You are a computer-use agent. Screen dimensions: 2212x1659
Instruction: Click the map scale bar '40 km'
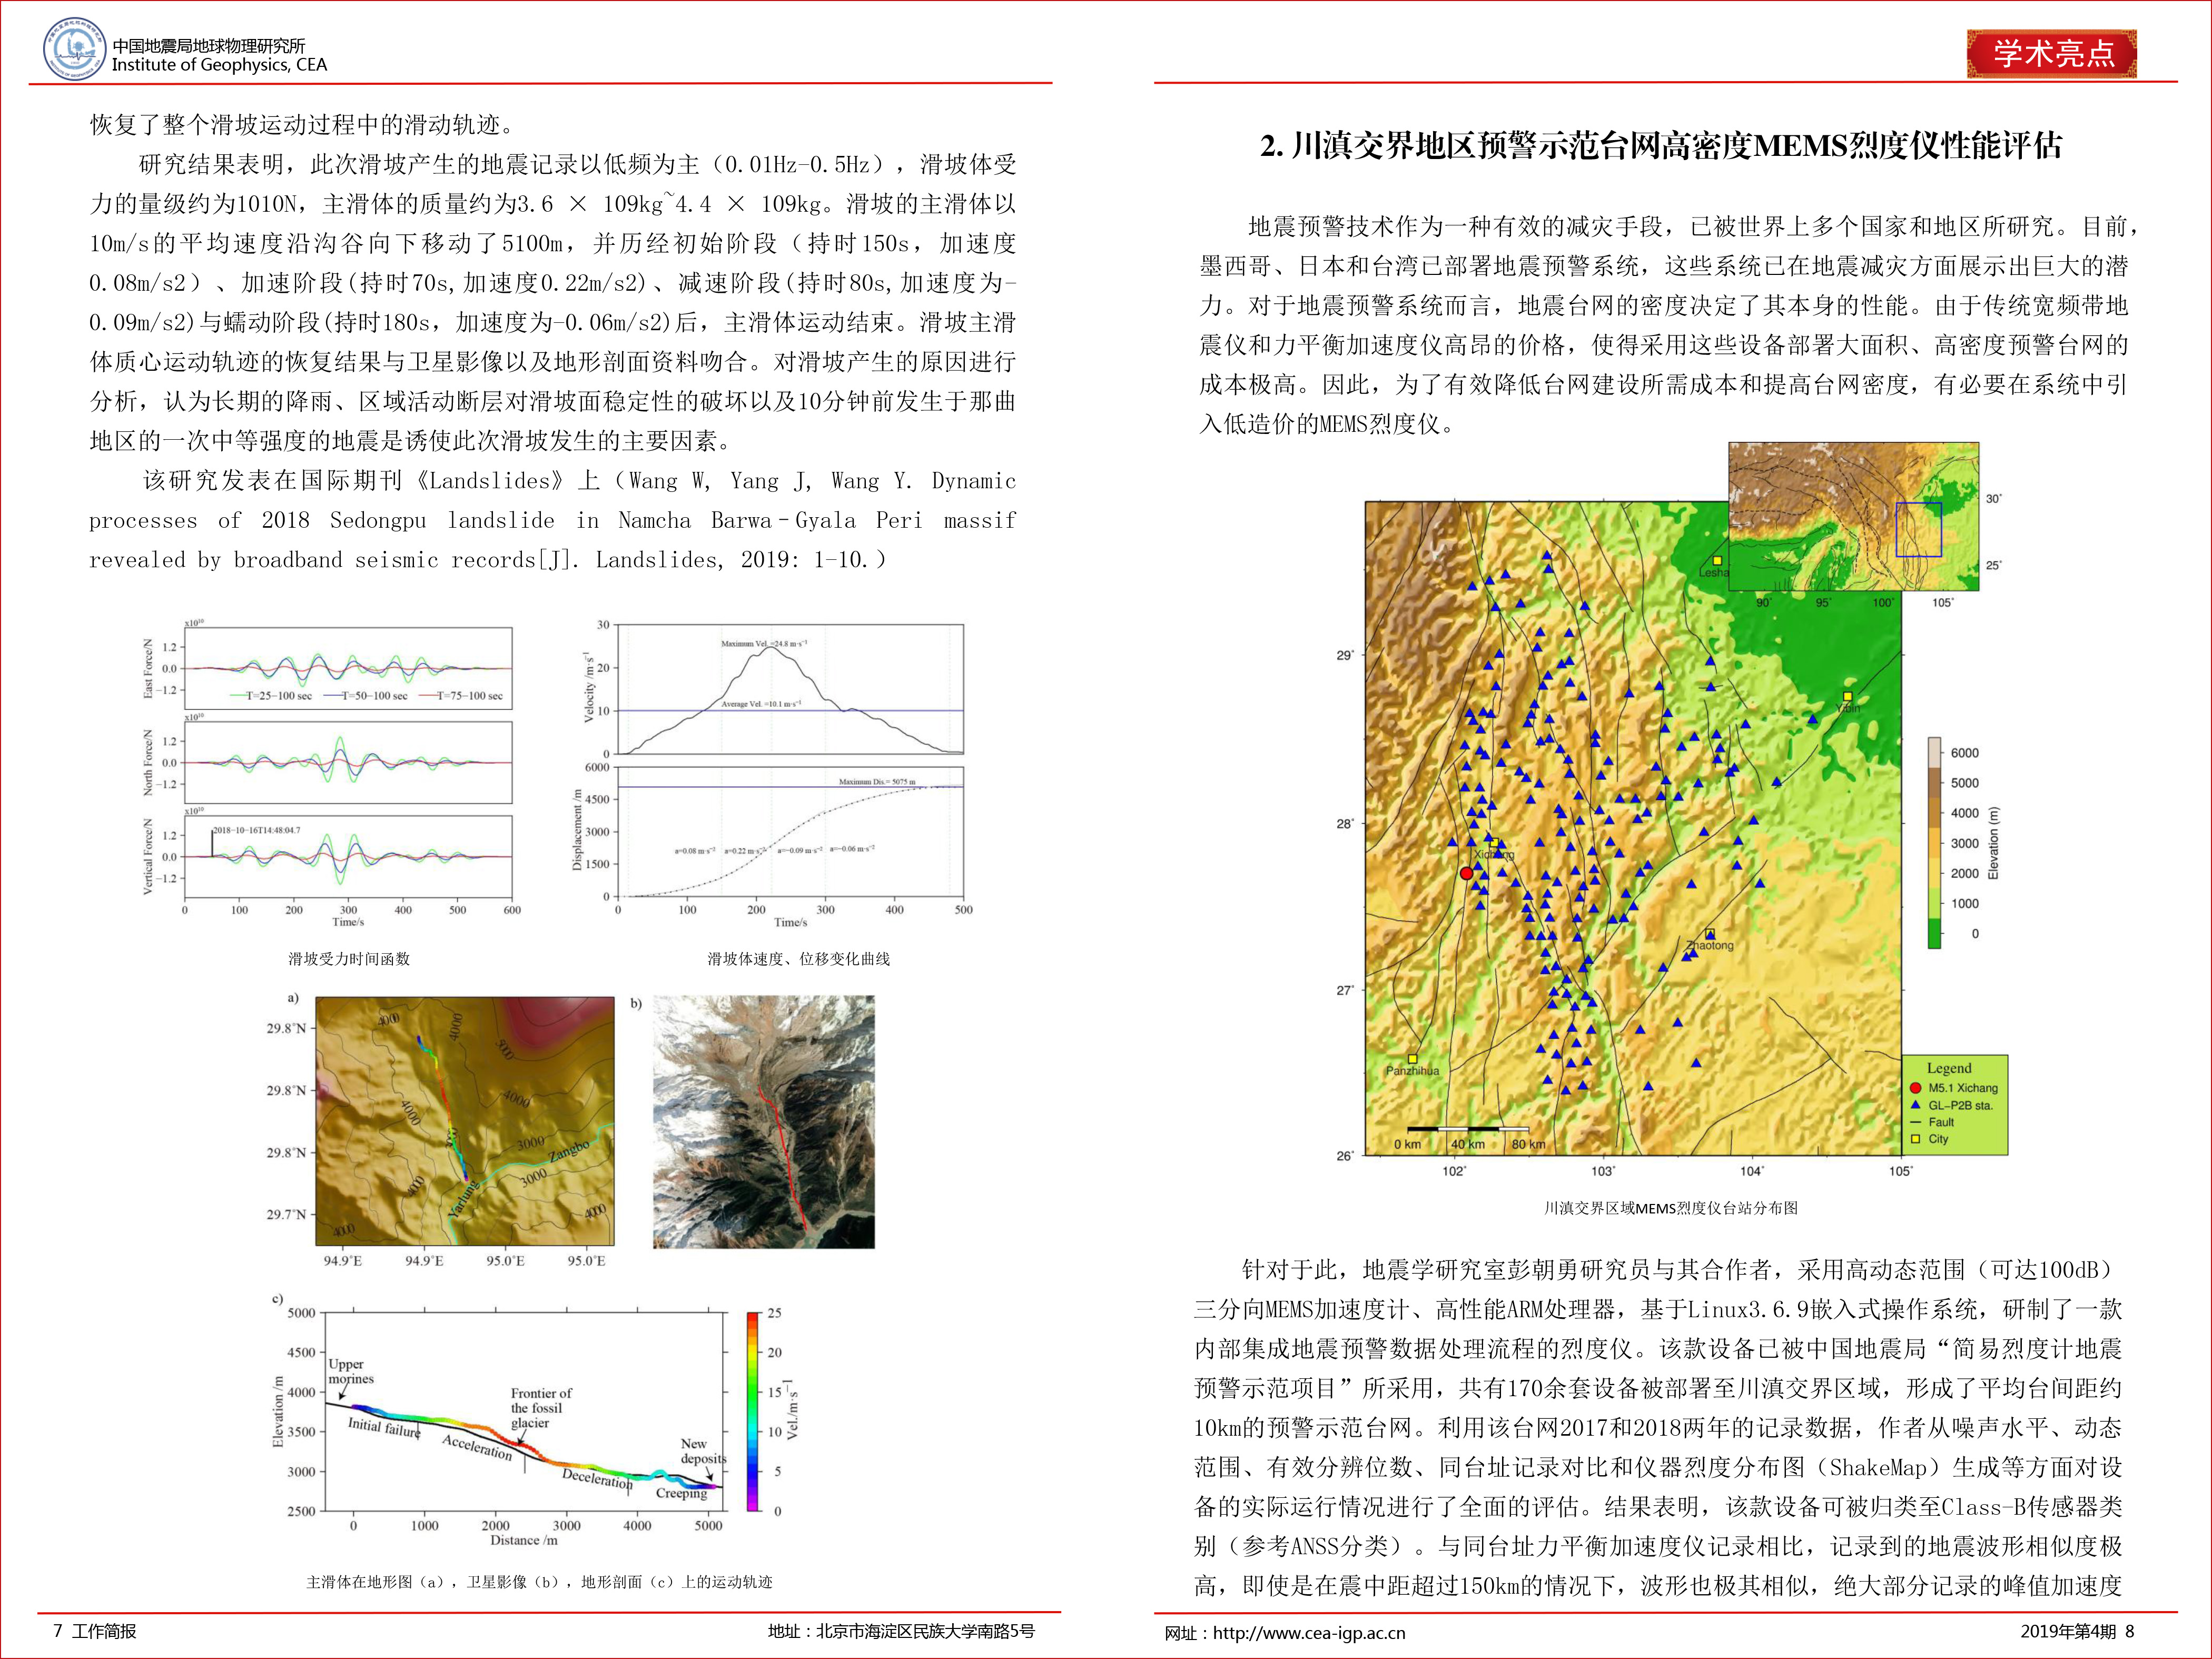pyautogui.click(x=1468, y=1144)
